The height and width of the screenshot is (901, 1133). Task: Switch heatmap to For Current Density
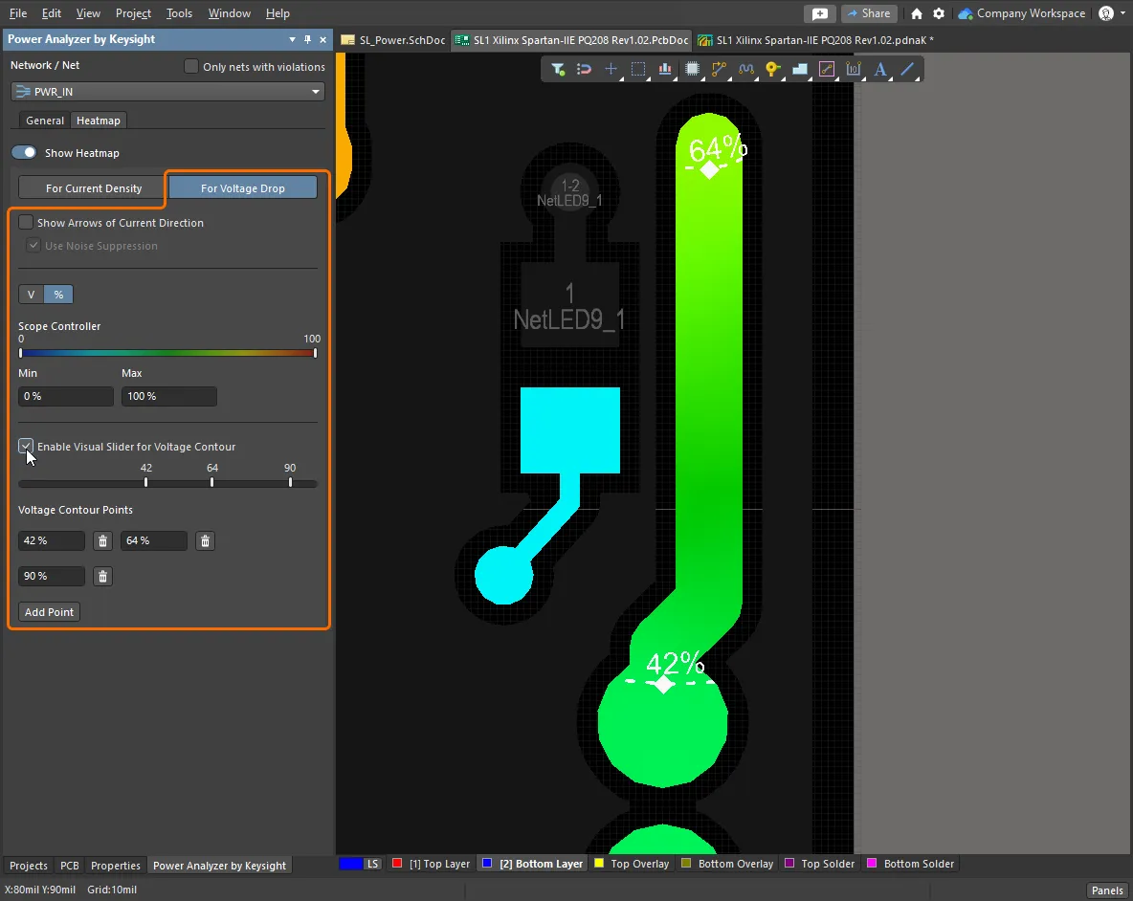[x=94, y=188]
